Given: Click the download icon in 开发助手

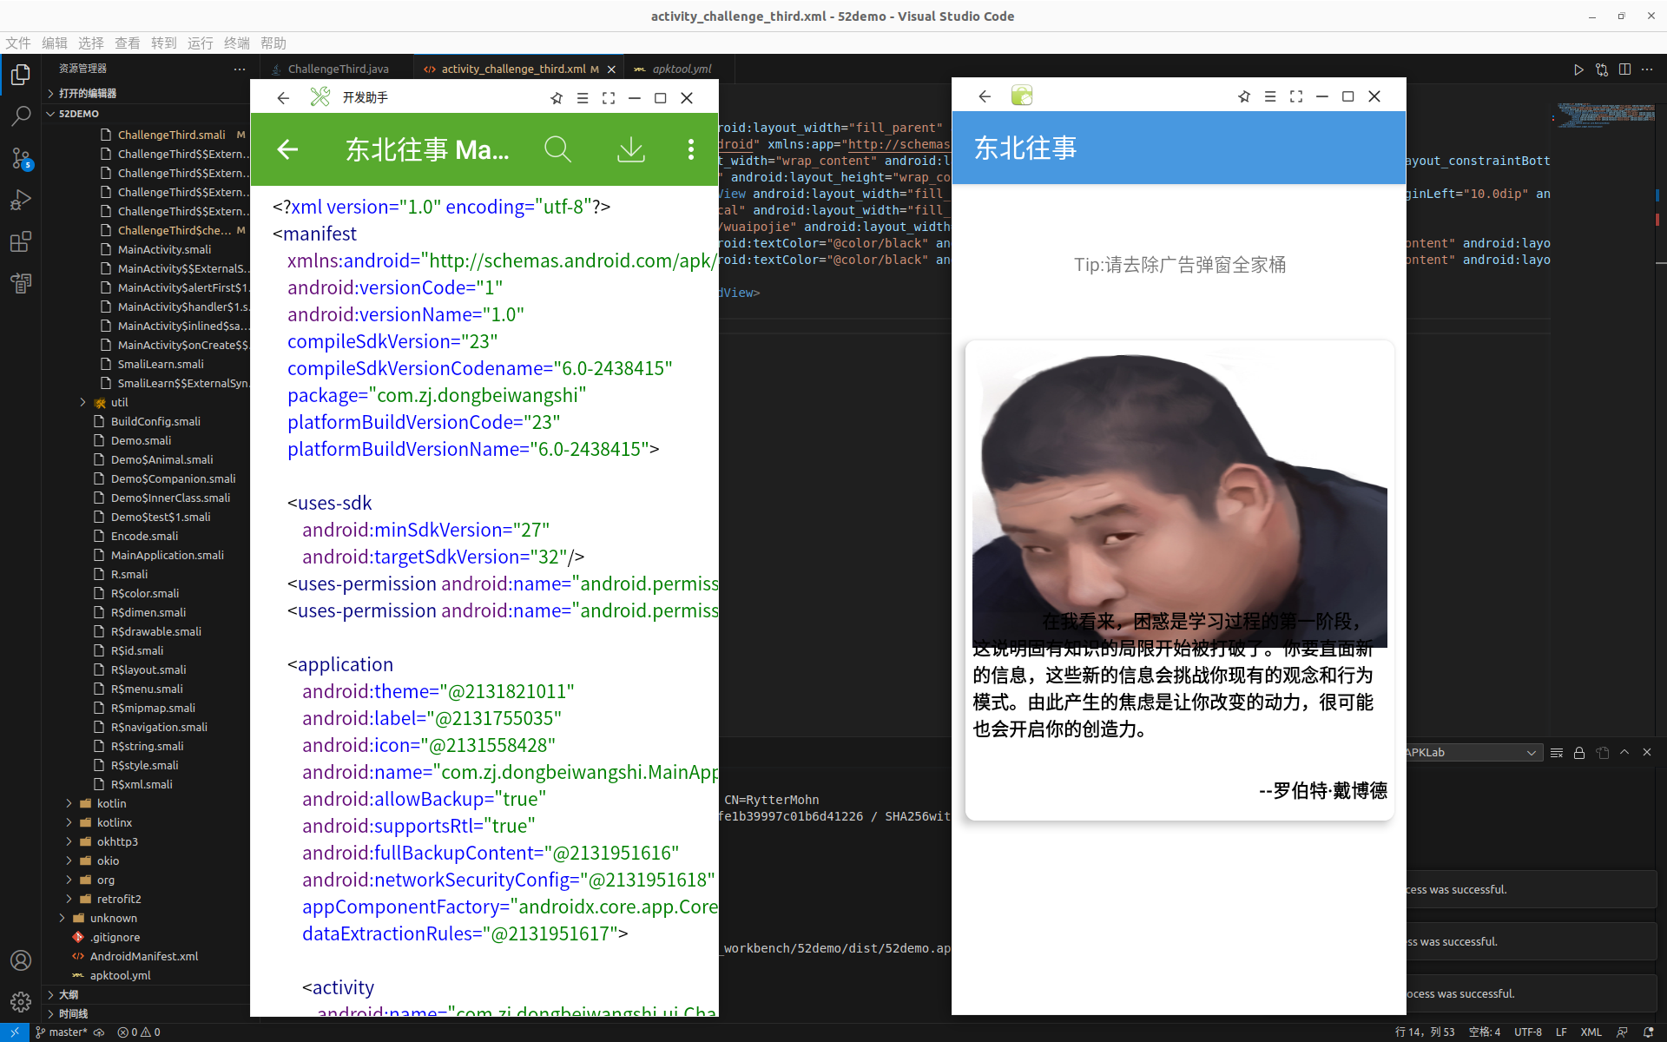Looking at the screenshot, I should pyautogui.click(x=629, y=148).
